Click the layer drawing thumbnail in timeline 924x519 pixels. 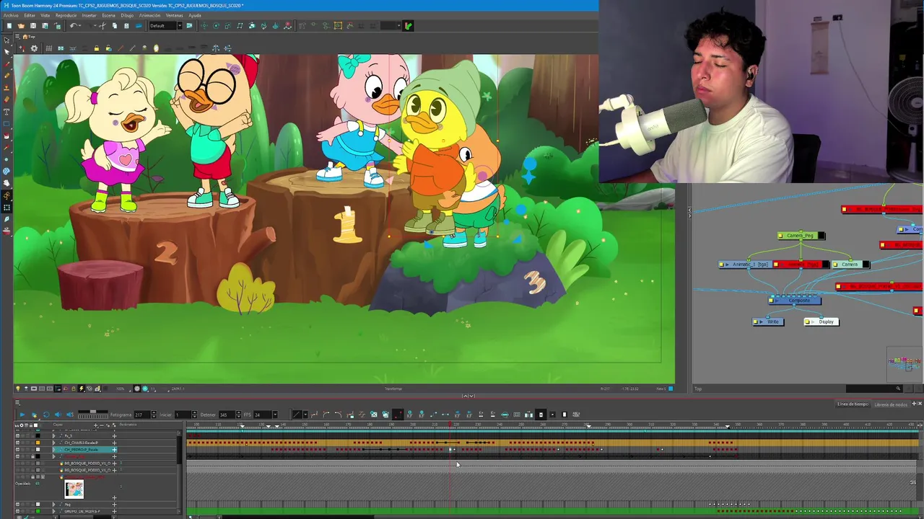(x=74, y=489)
